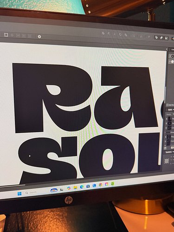
Task: Open Google Chrome from the taskbar
Action: [101, 185]
